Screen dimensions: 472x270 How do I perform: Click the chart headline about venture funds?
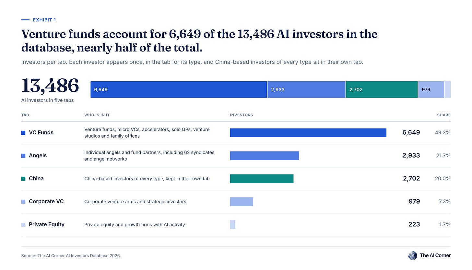coord(199,41)
